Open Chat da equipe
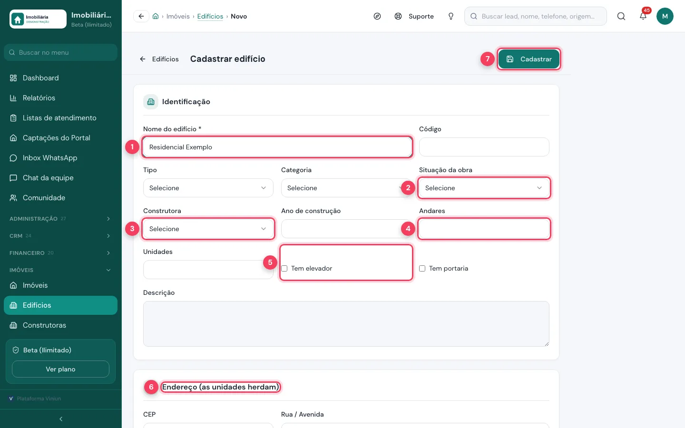Viewport: 685px width, 428px height. coord(60,178)
